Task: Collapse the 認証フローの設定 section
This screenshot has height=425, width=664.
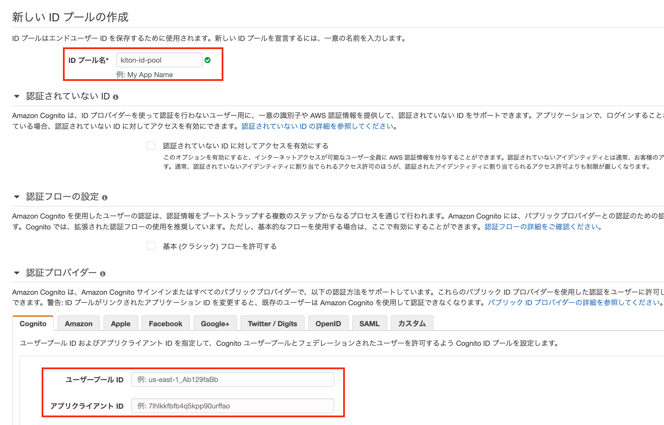Action: pyautogui.click(x=17, y=197)
